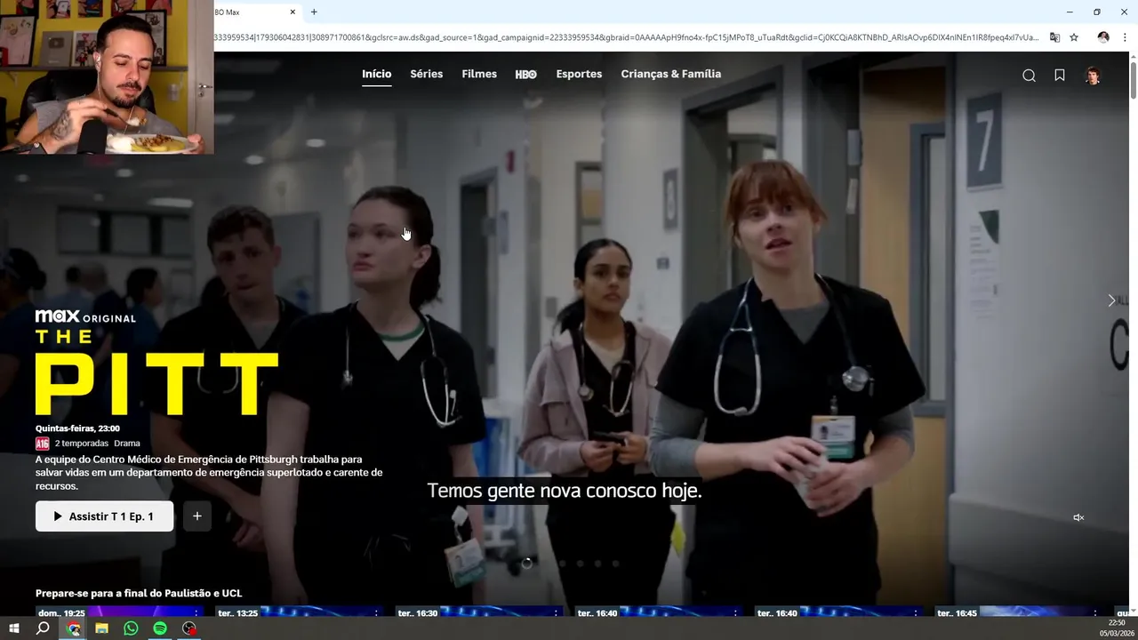The height and width of the screenshot is (640, 1138).
Task: Open WhatsApp from the taskbar
Action: click(131, 628)
